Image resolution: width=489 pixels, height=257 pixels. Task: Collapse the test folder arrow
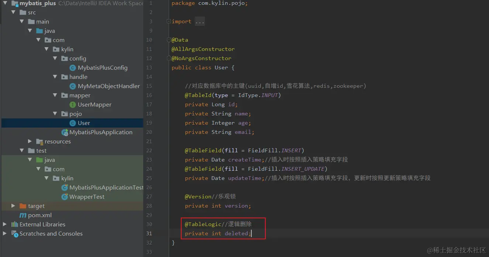(22, 150)
